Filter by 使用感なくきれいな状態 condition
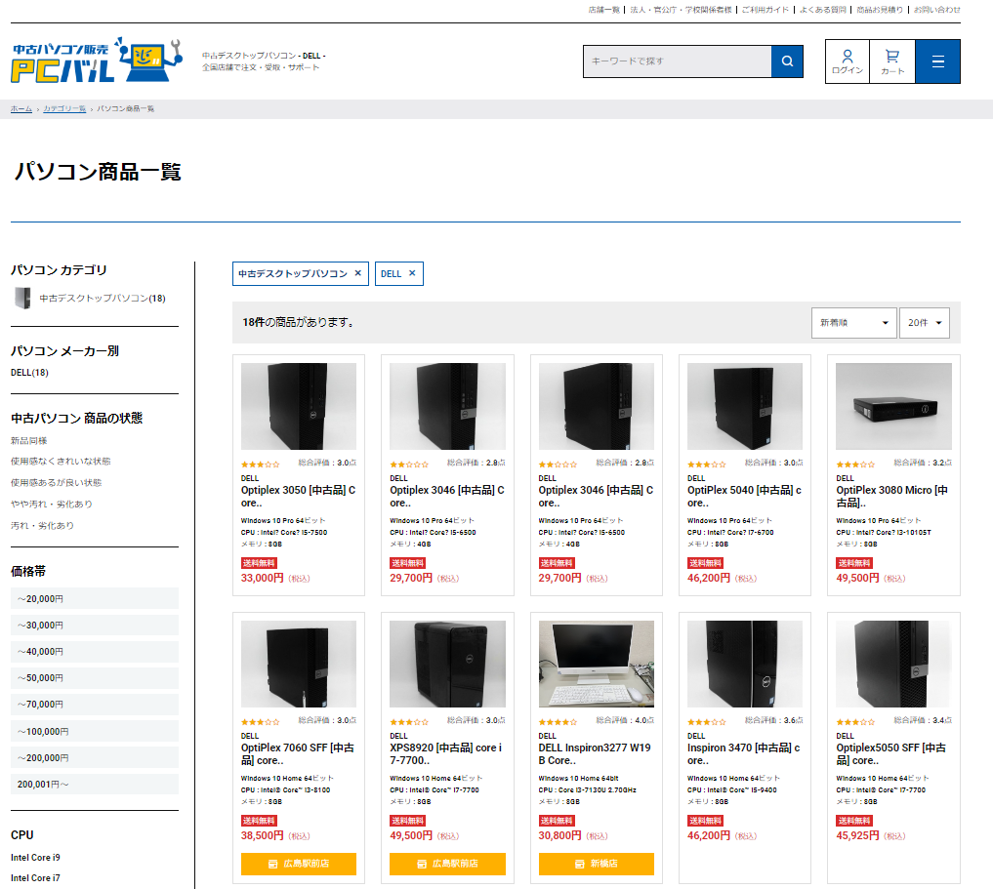The height and width of the screenshot is (889, 993). (61, 462)
